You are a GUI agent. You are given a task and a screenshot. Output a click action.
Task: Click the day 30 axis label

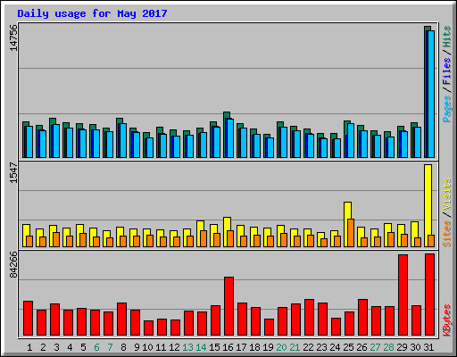[x=415, y=347]
